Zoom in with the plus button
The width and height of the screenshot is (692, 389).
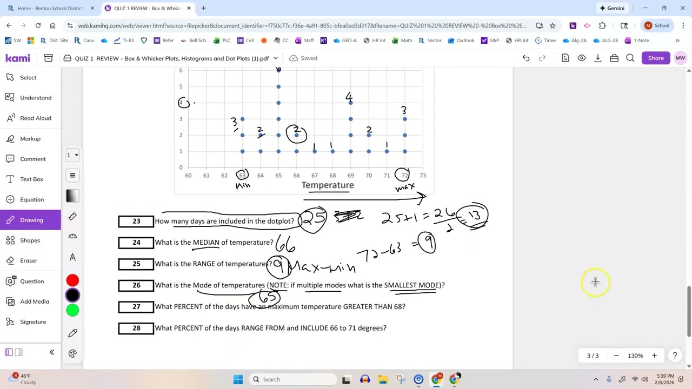(x=654, y=356)
